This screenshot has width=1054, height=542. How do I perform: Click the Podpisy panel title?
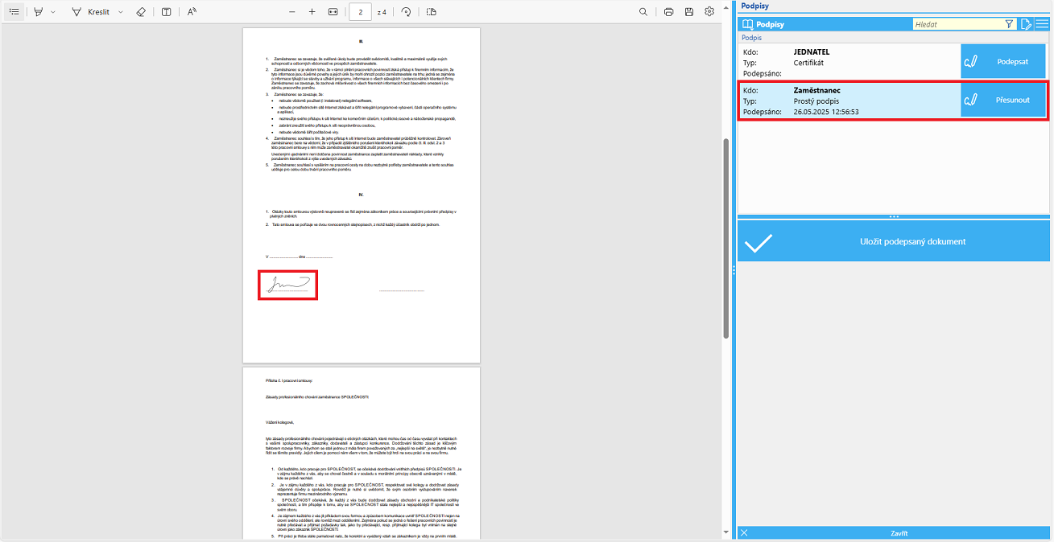[754, 6]
